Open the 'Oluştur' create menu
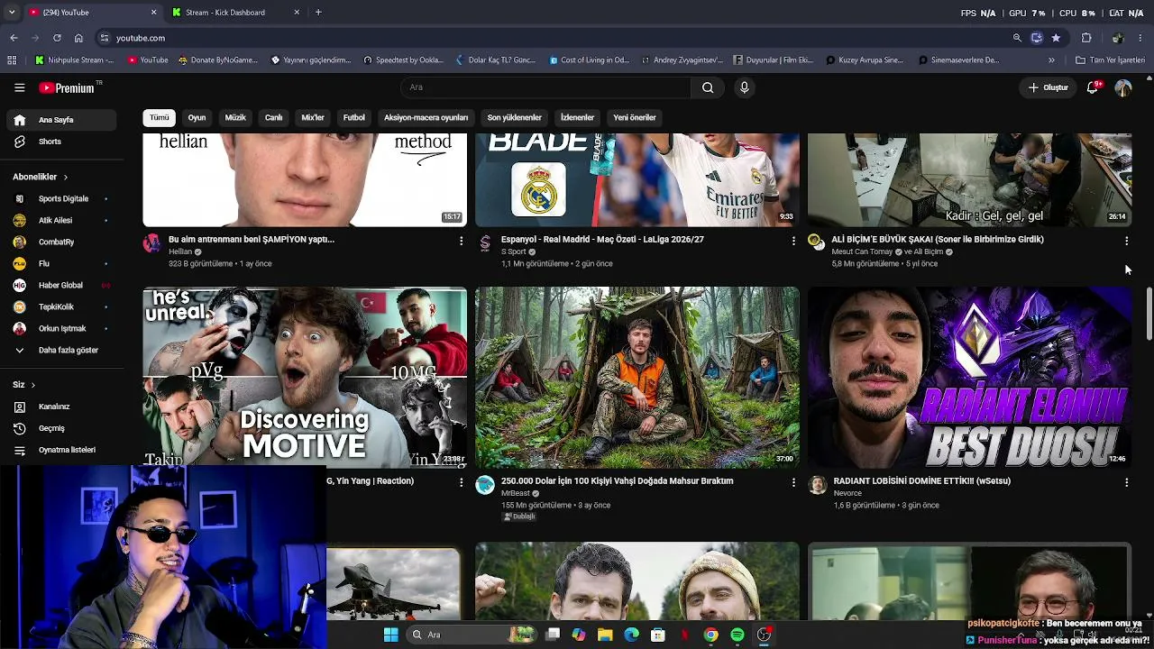The width and height of the screenshot is (1154, 649). (1049, 87)
